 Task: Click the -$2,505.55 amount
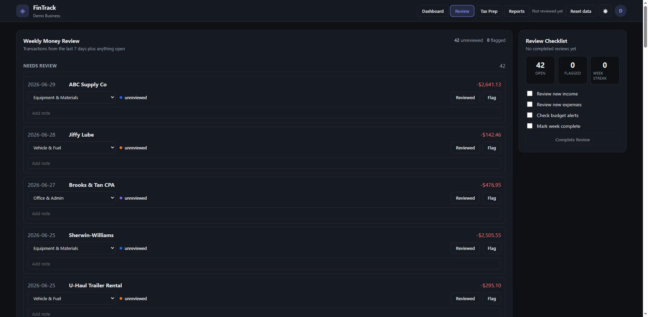pyautogui.click(x=489, y=235)
